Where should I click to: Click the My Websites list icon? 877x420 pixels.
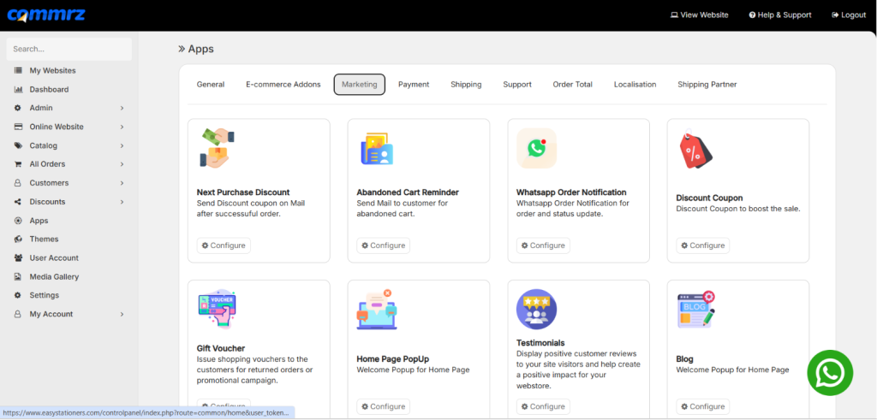(x=18, y=71)
